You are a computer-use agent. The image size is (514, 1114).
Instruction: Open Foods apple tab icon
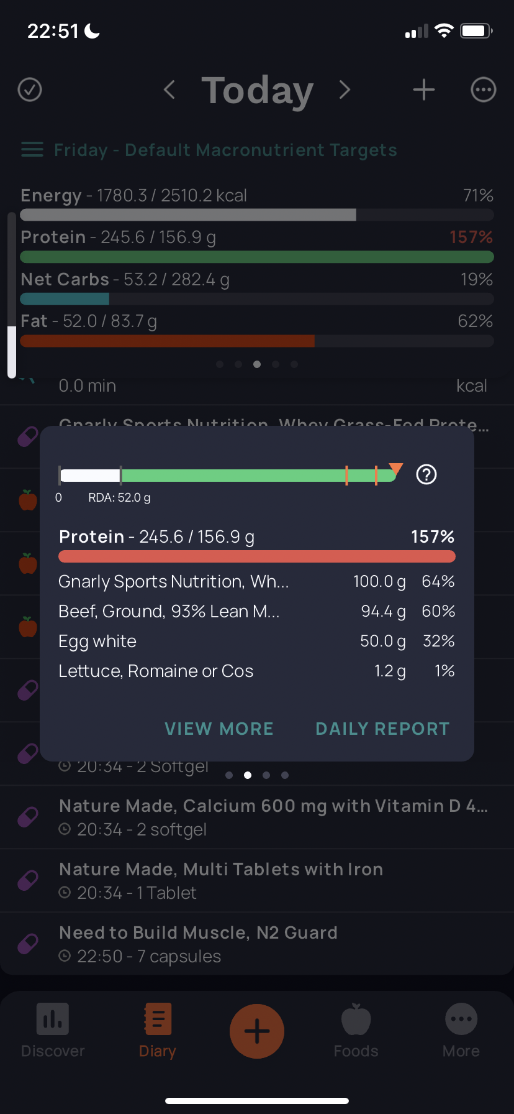point(356,1020)
